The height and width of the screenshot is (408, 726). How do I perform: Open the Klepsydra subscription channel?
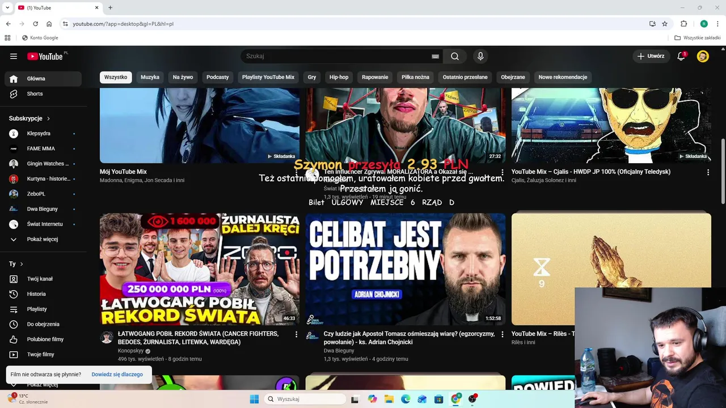click(x=43, y=133)
